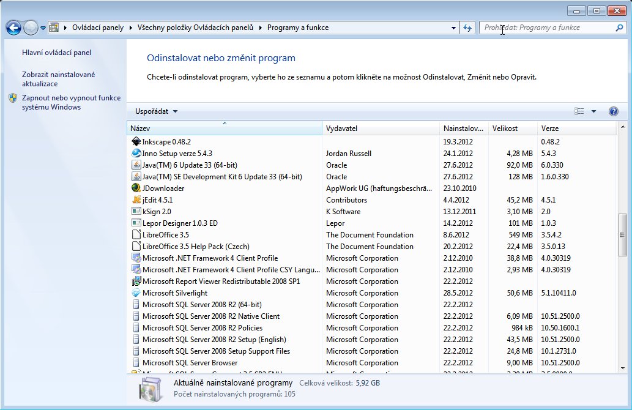Select the Inkscape 0.48.2 name text
This screenshot has height=410, width=632.
tap(166, 142)
